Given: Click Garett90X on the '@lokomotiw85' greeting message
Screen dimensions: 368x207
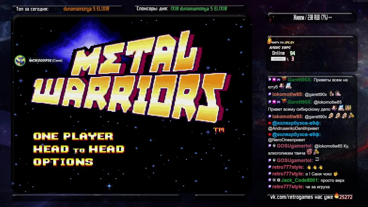Looking at the screenshot, I should (300, 102).
